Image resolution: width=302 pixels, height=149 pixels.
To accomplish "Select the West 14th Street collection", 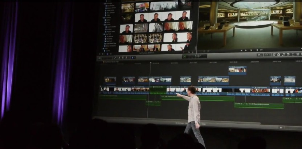I will tap(111, 46).
